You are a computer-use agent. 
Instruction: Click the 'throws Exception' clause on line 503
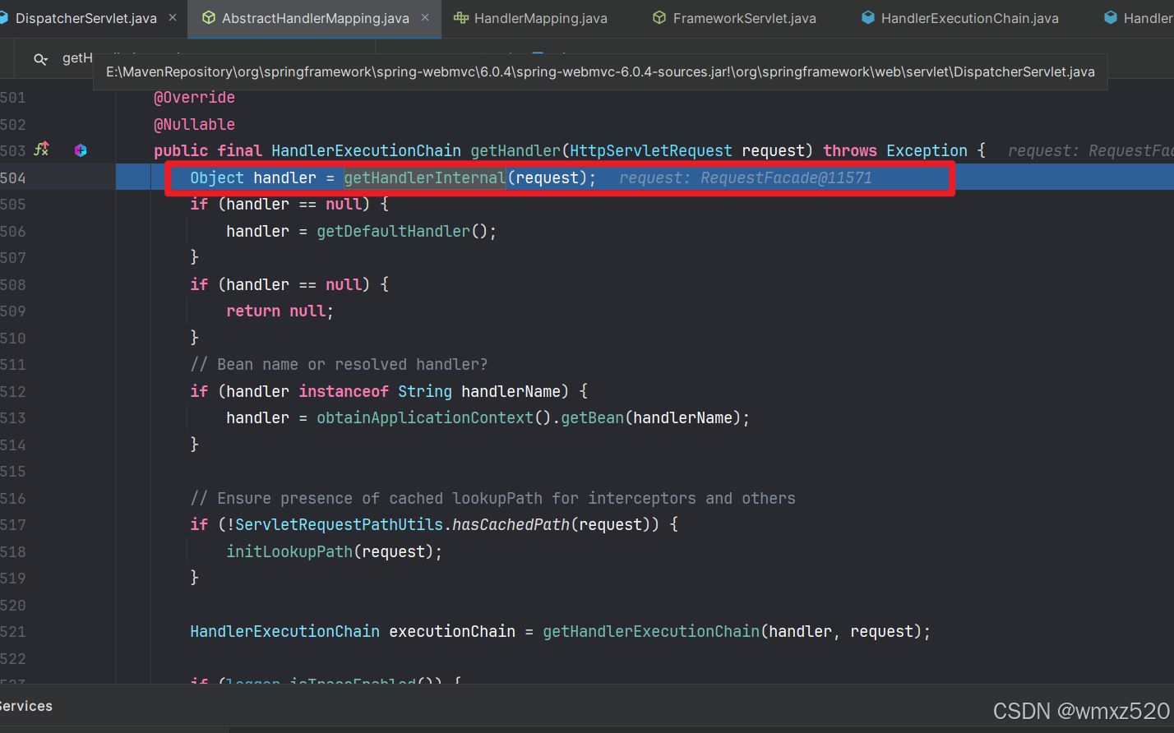point(895,150)
